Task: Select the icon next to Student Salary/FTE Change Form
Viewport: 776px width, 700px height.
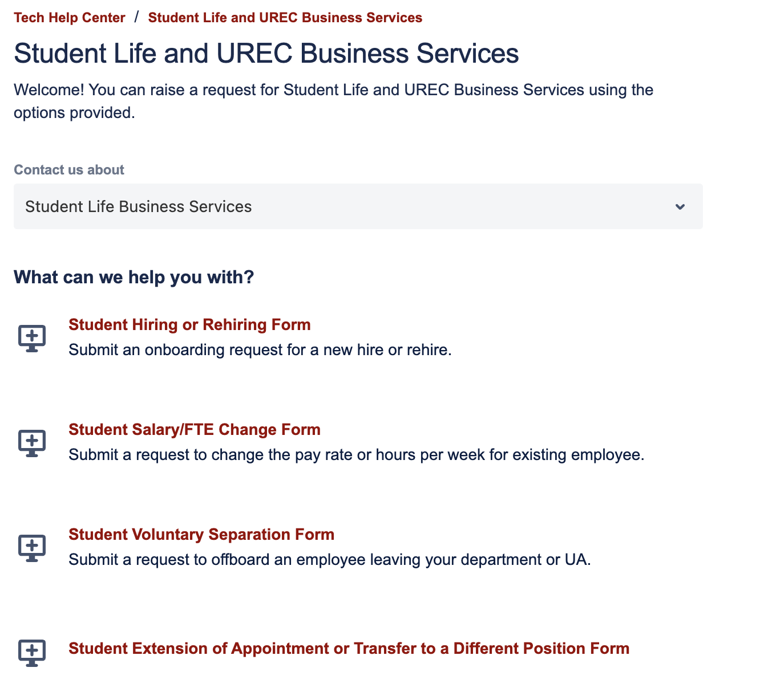Action: (32, 443)
